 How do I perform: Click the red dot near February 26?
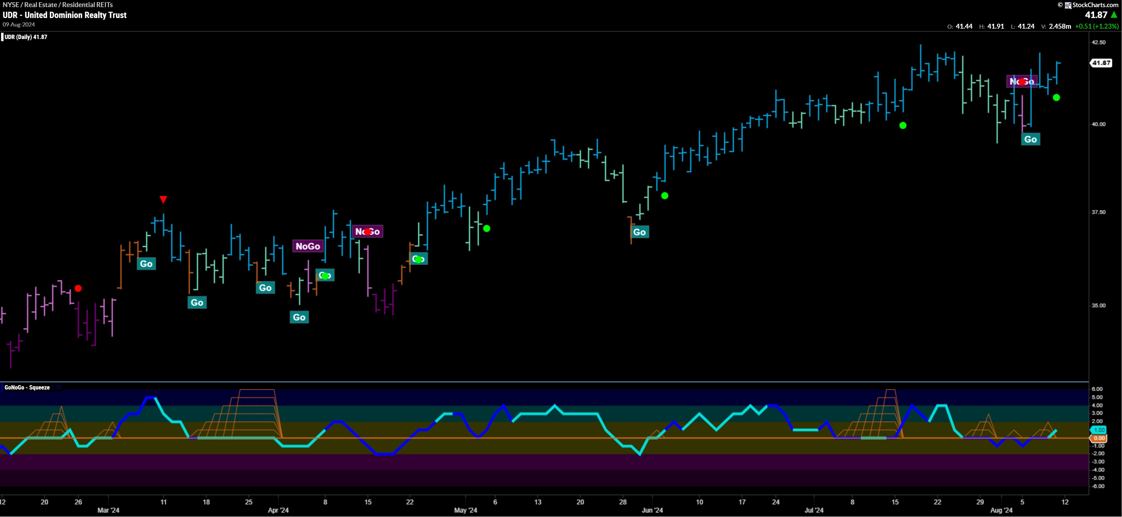pyautogui.click(x=78, y=288)
